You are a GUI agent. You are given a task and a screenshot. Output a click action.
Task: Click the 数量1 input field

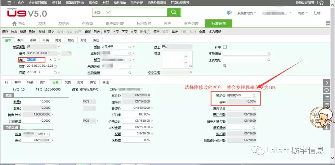point(37,102)
